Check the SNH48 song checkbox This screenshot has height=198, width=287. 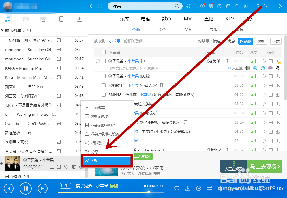click(x=104, y=95)
